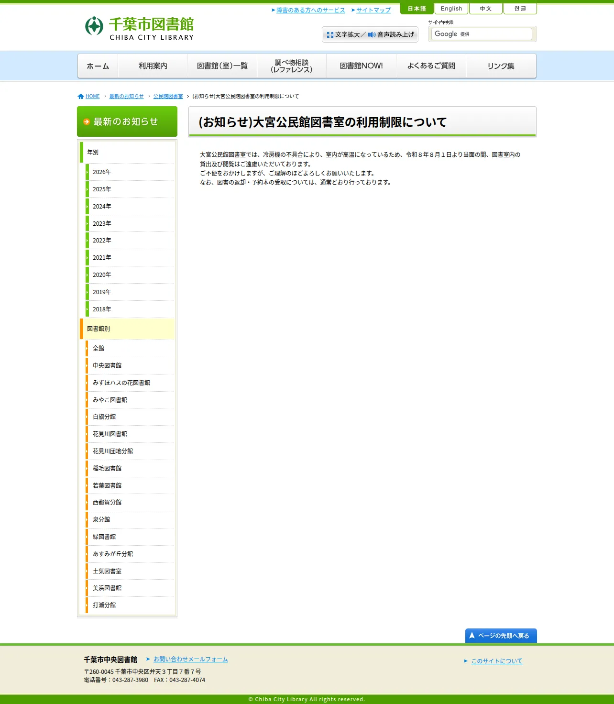Image resolution: width=614 pixels, height=704 pixels.
Task: Go to HOME via breadcrumb link
Action: pos(92,96)
